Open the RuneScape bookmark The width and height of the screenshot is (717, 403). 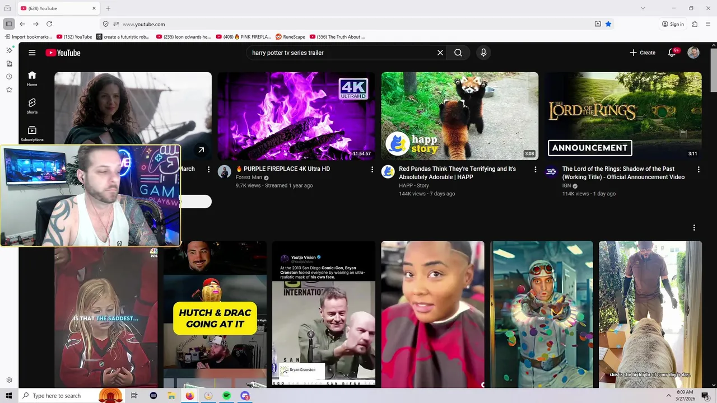coord(290,37)
